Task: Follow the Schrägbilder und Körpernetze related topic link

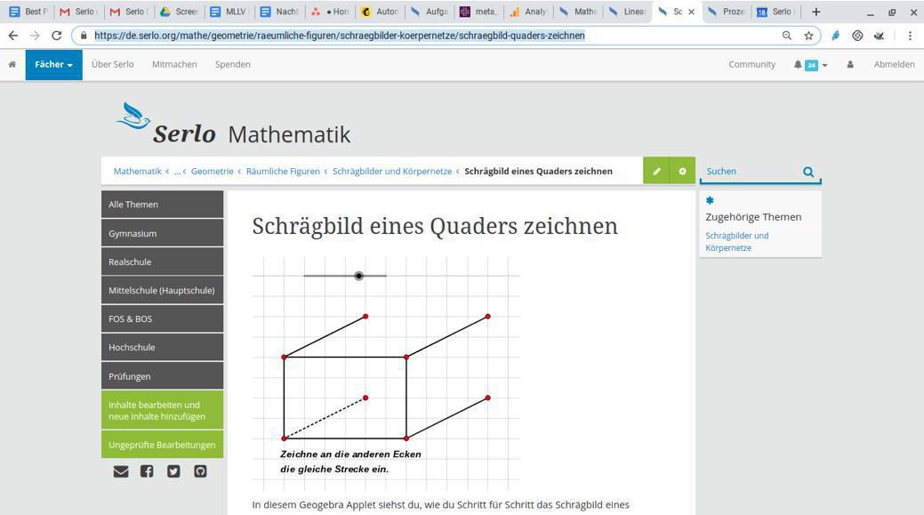Action: tap(736, 241)
